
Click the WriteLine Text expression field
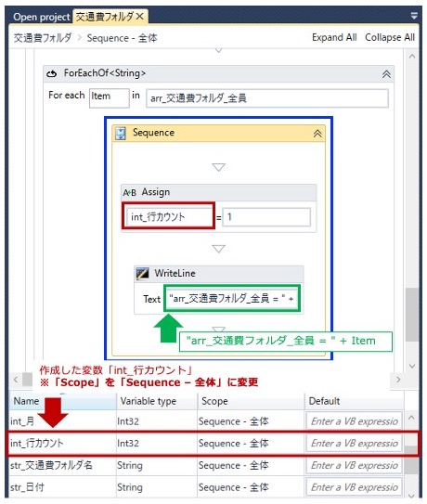(x=232, y=299)
